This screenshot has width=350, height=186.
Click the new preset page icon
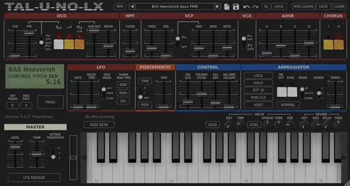point(227,7)
